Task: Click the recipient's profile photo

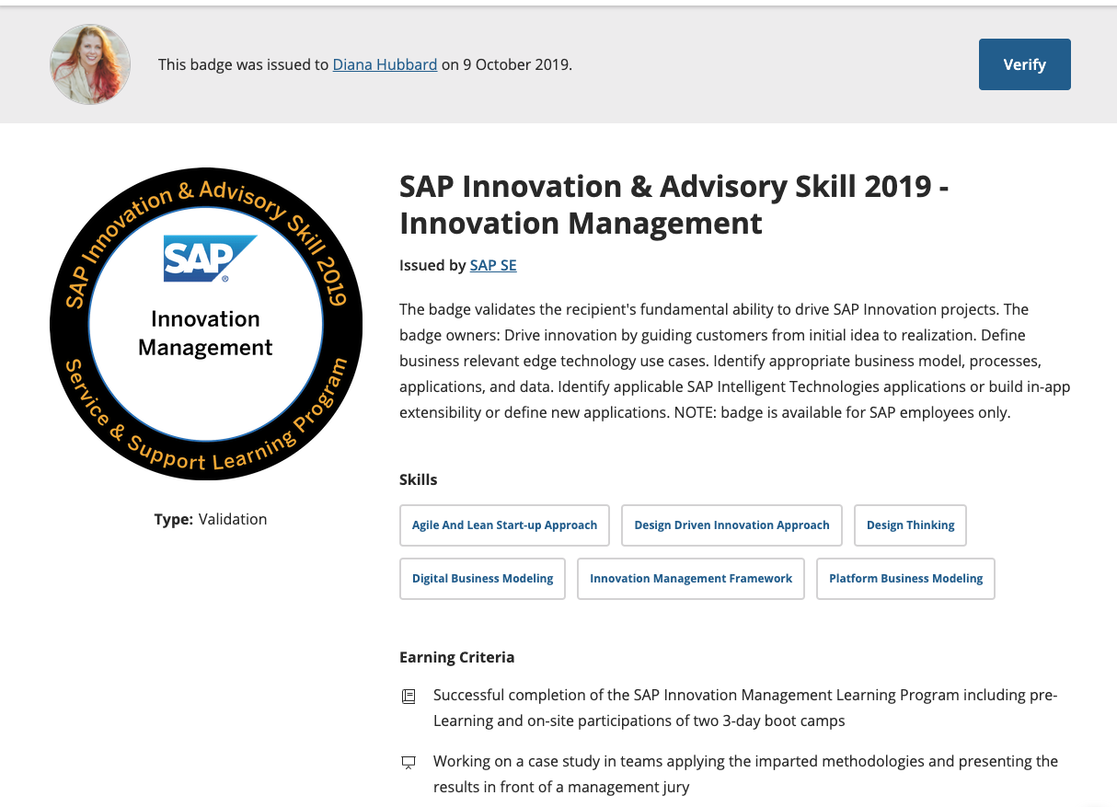Action: pyautogui.click(x=90, y=64)
